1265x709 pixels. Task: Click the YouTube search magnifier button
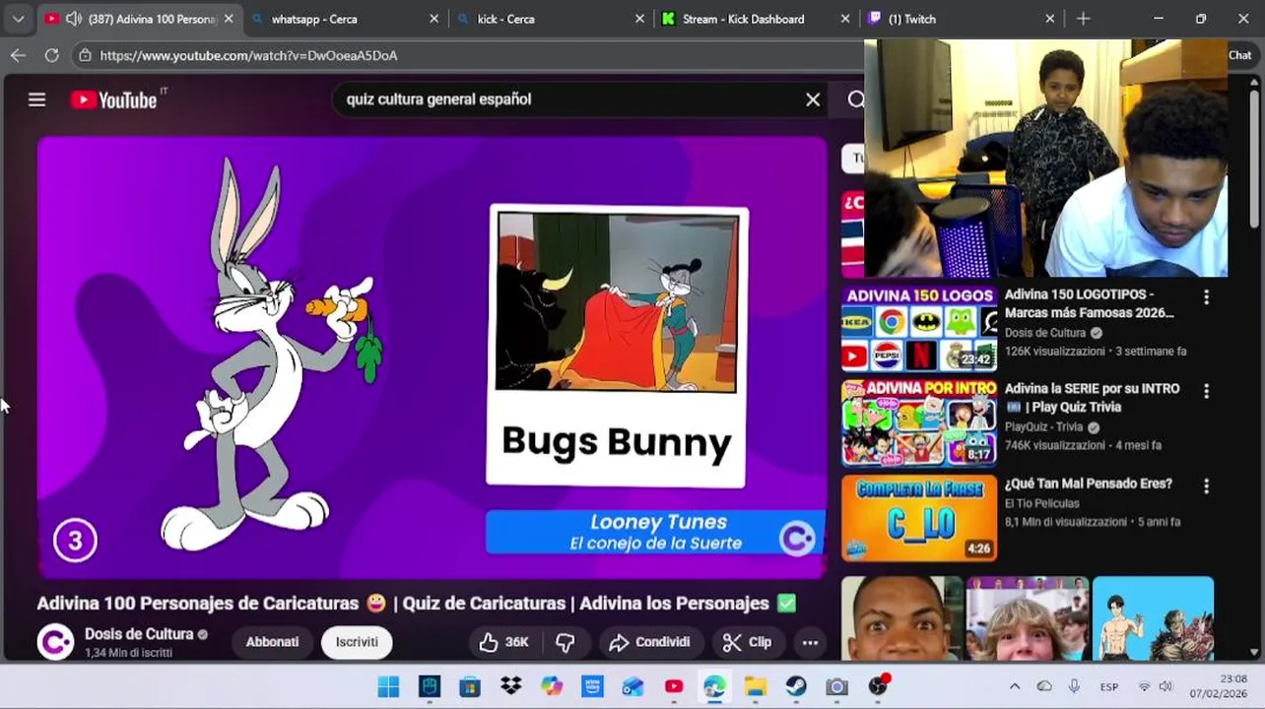[855, 99]
